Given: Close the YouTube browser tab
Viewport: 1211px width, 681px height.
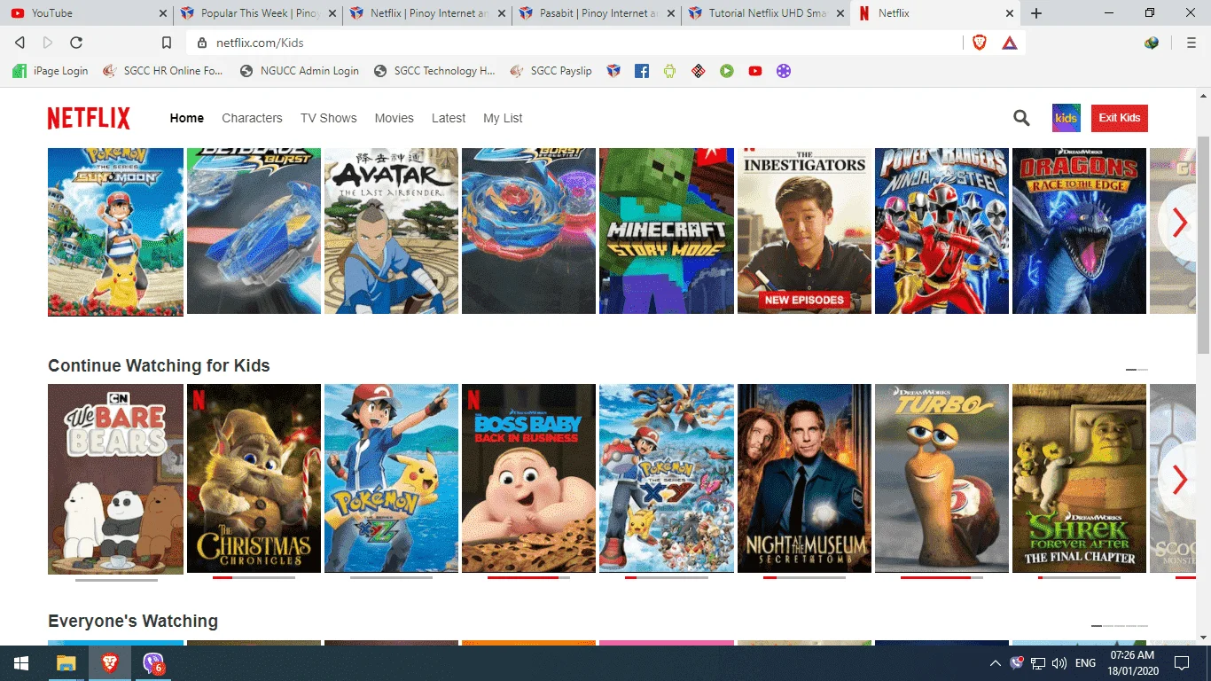Looking at the screenshot, I should (x=161, y=13).
